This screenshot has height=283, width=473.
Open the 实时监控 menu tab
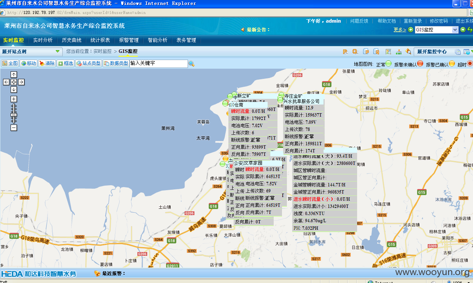tap(13, 40)
